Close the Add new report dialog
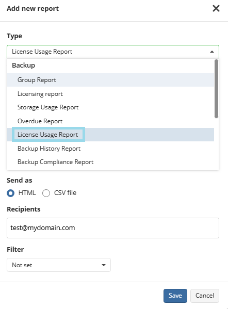The width and height of the screenshot is (228, 309). click(x=216, y=8)
